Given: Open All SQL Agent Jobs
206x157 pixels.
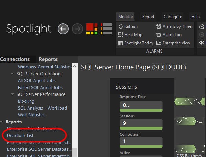Looking at the screenshot, I should coord(37,81).
